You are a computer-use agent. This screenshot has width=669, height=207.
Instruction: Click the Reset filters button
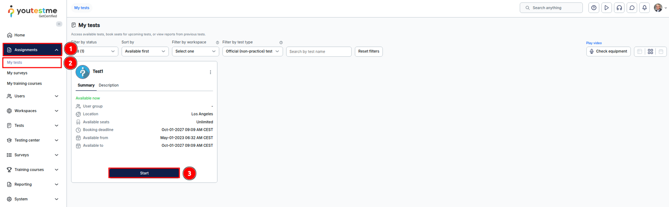point(369,51)
